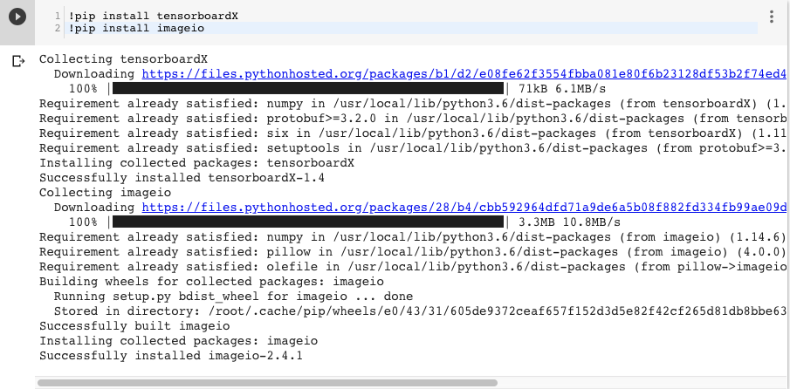Click line number 1 in the code gutter
Image resolution: width=790 pixels, height=389 pixels.
tap(58, 16)
